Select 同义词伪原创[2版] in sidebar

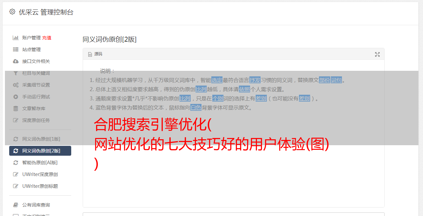pos(40,151)
